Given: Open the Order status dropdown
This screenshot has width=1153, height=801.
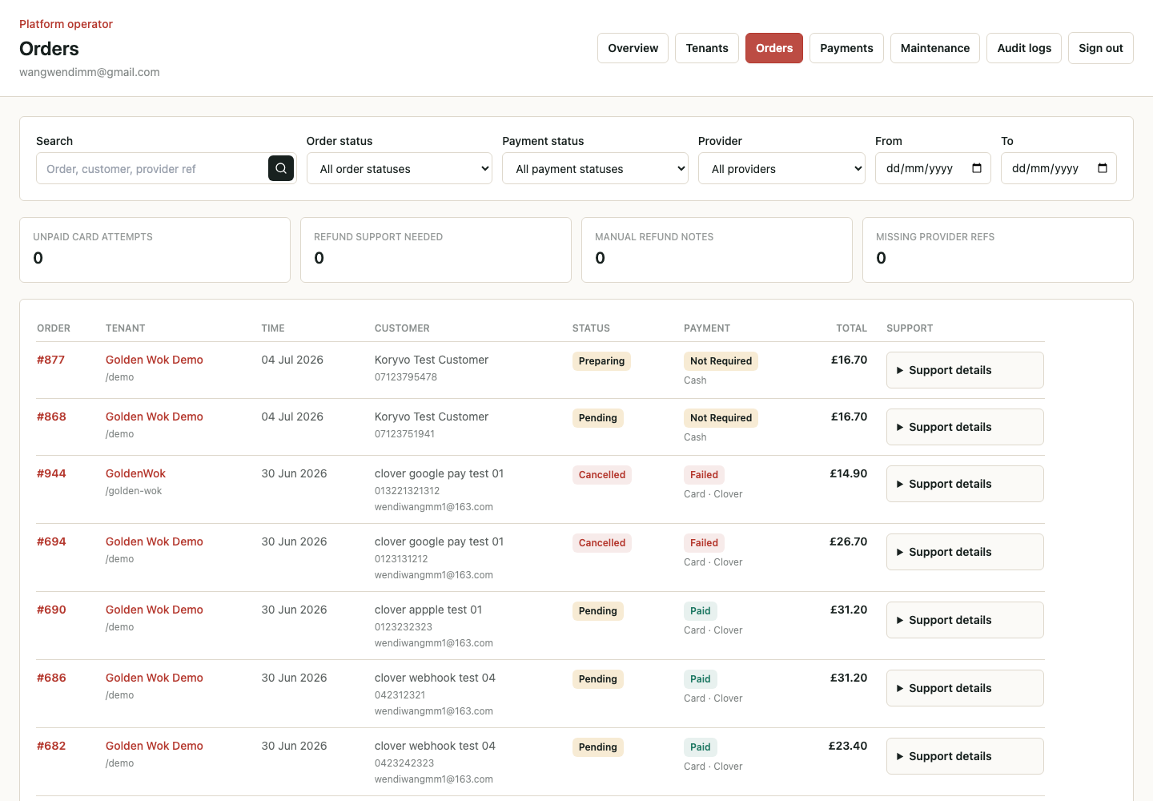Looking at the screenshot, I should click(x=400, y=168).
